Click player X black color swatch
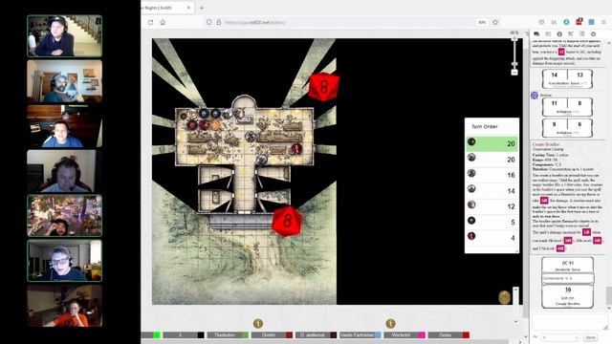 coord(201,335)
